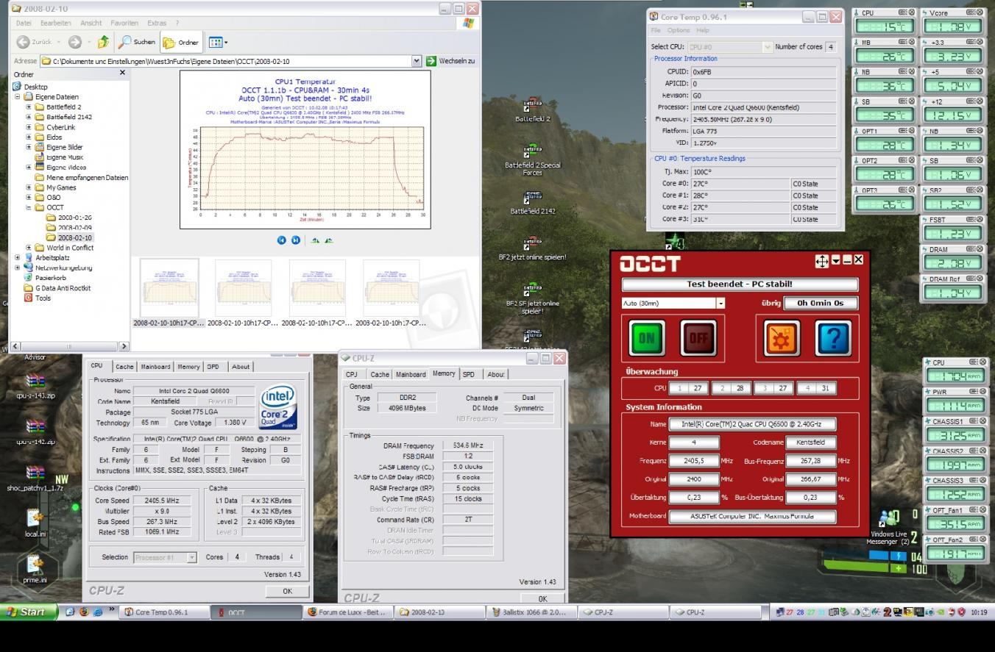Collapse the OCCT folder node

click(x=29, y=207)
